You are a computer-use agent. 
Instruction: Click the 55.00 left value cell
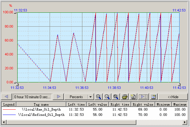pyautogui.click(x=98, y=109)
